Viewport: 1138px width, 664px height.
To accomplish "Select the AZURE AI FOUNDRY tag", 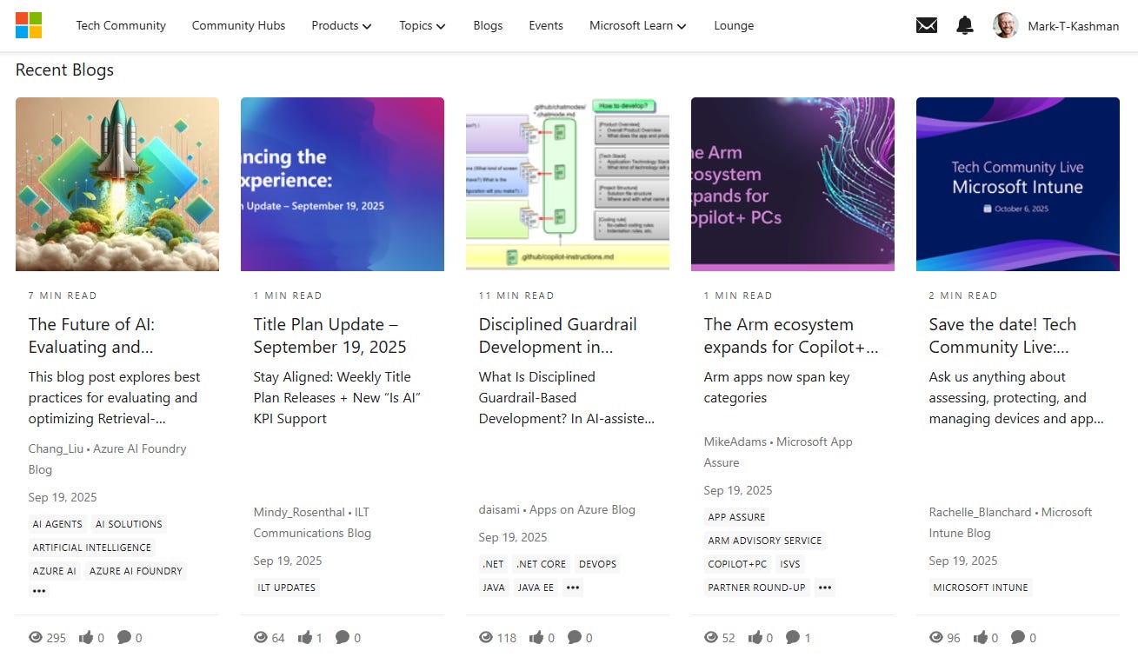I will point(136,571).
